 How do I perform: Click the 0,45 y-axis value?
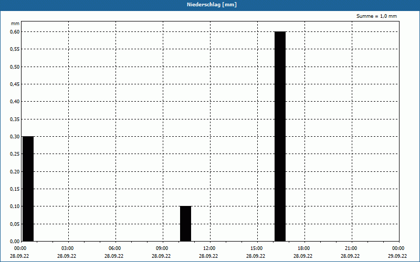[x=15, y=84]
